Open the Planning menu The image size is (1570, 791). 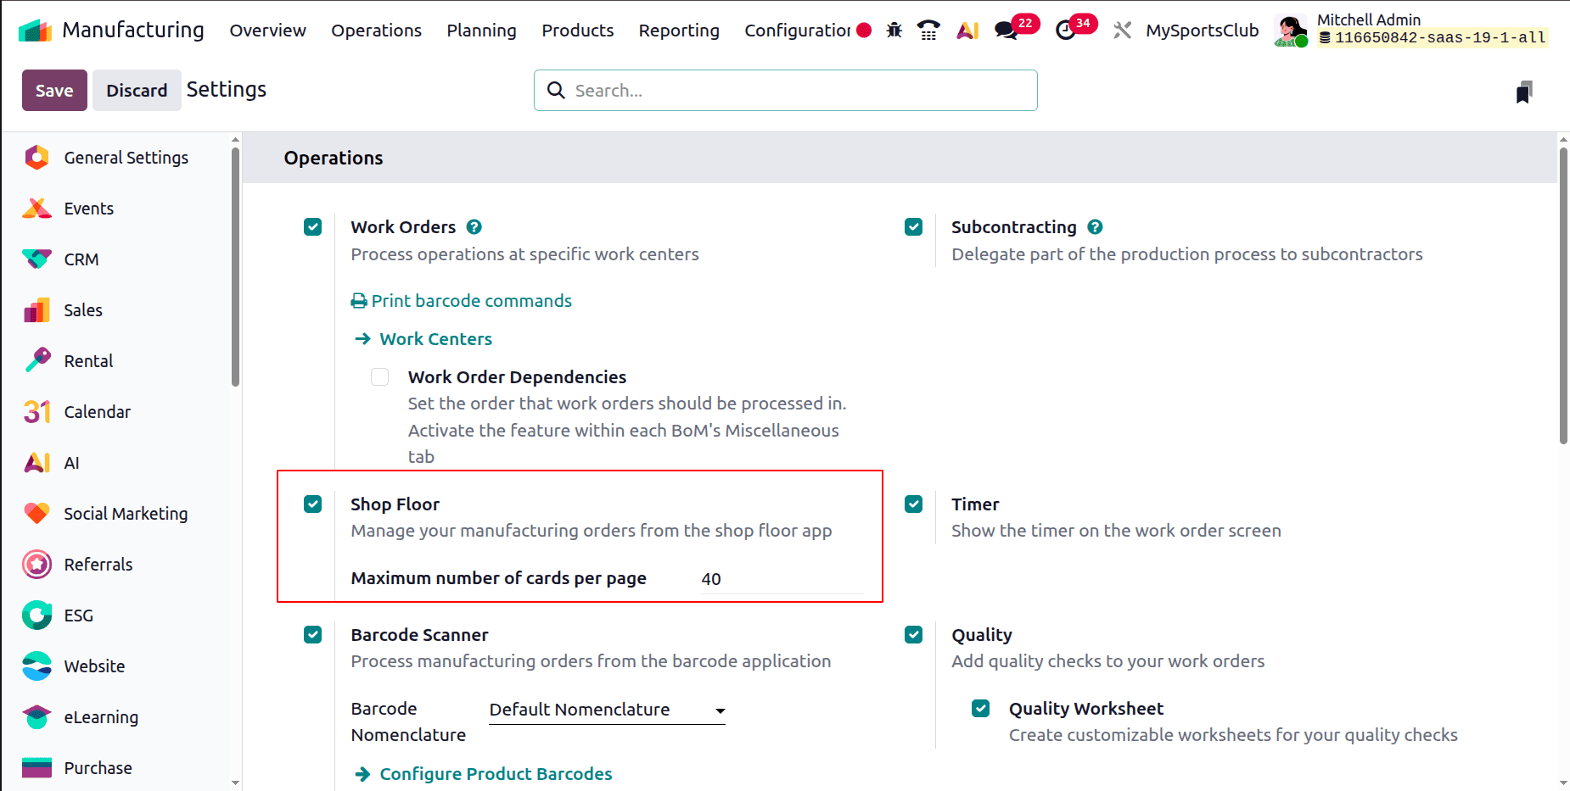pyautogui.click(x=481, y=31)
